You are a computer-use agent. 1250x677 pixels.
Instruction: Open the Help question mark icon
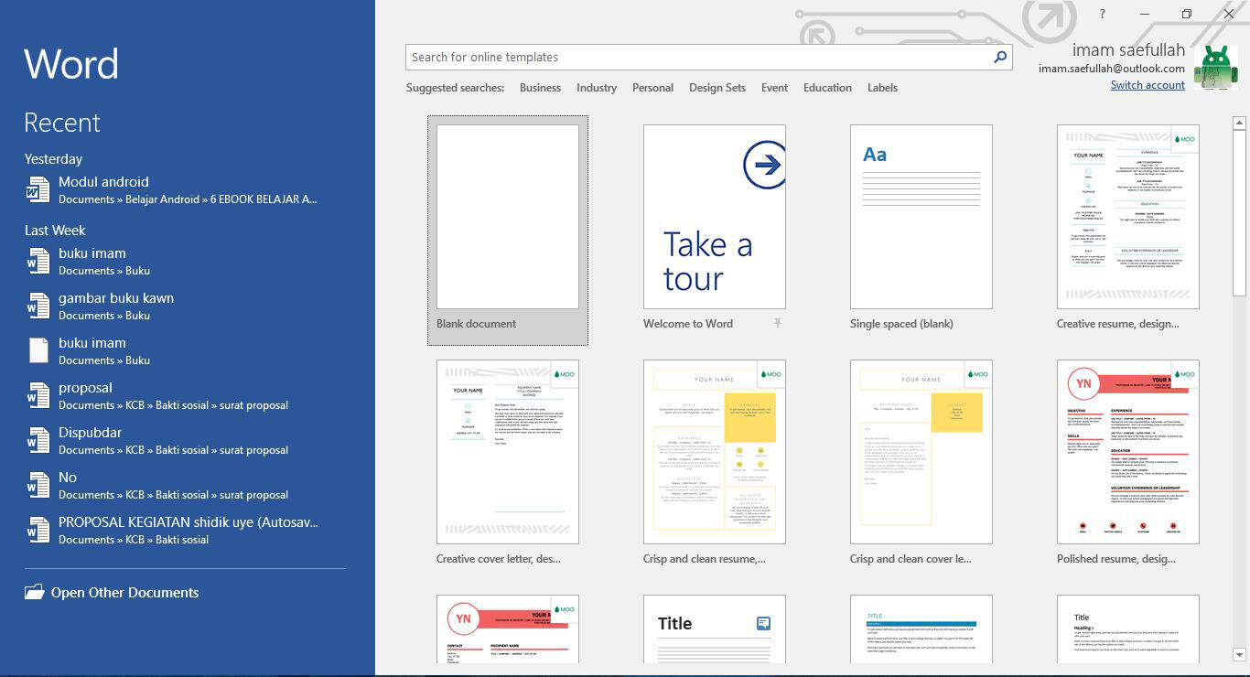(1103, 14)
